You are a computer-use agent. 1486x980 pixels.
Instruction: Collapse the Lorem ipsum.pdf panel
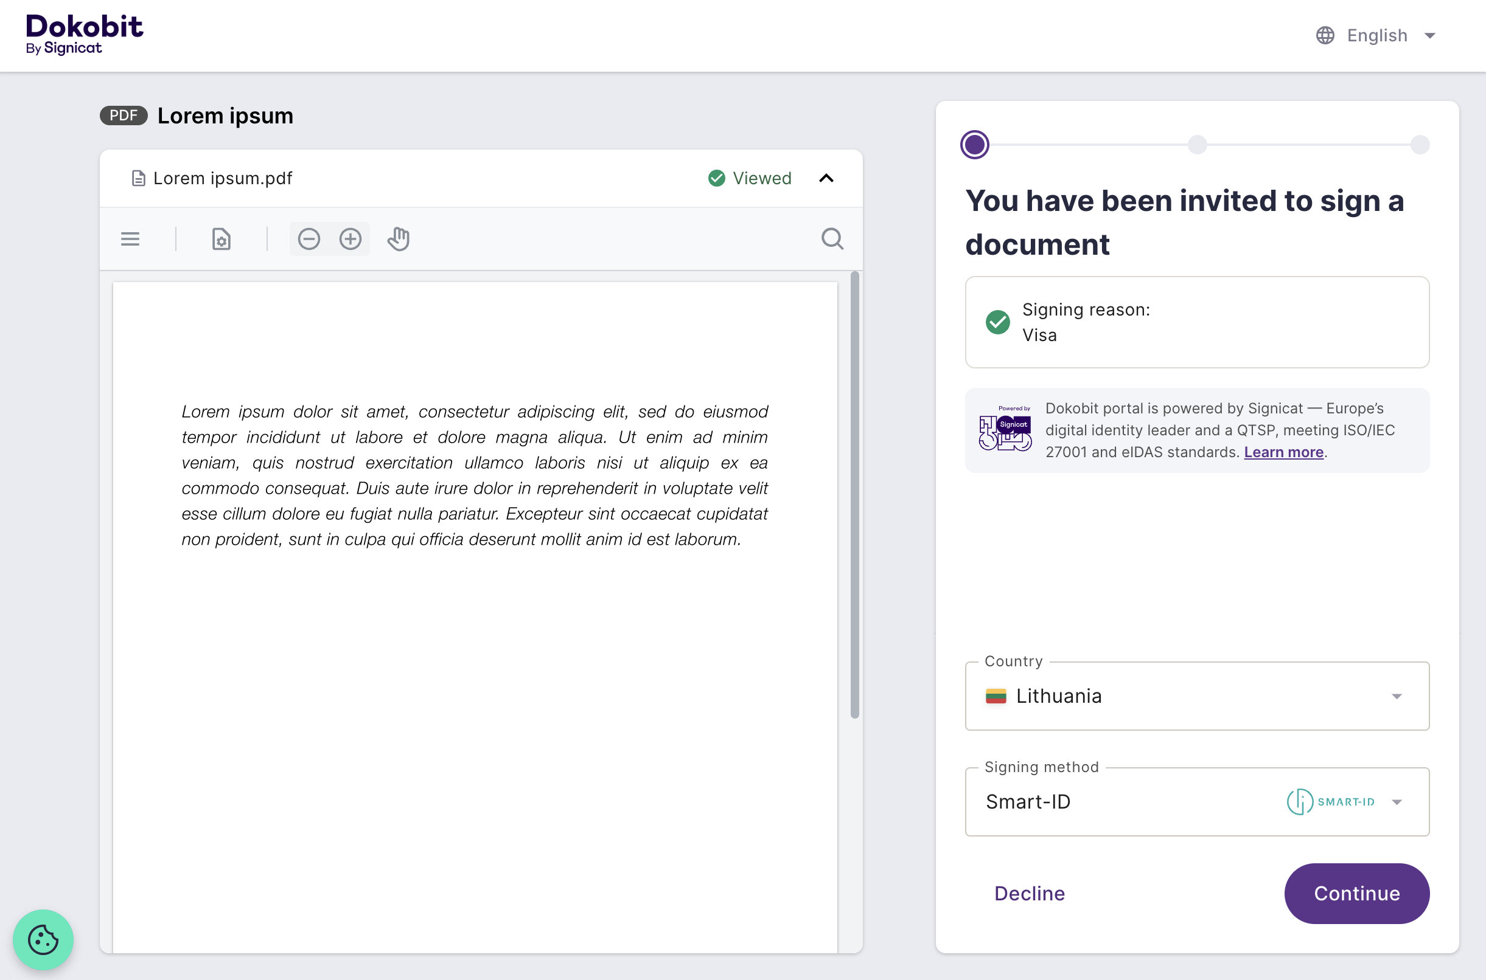coord(826,179)
